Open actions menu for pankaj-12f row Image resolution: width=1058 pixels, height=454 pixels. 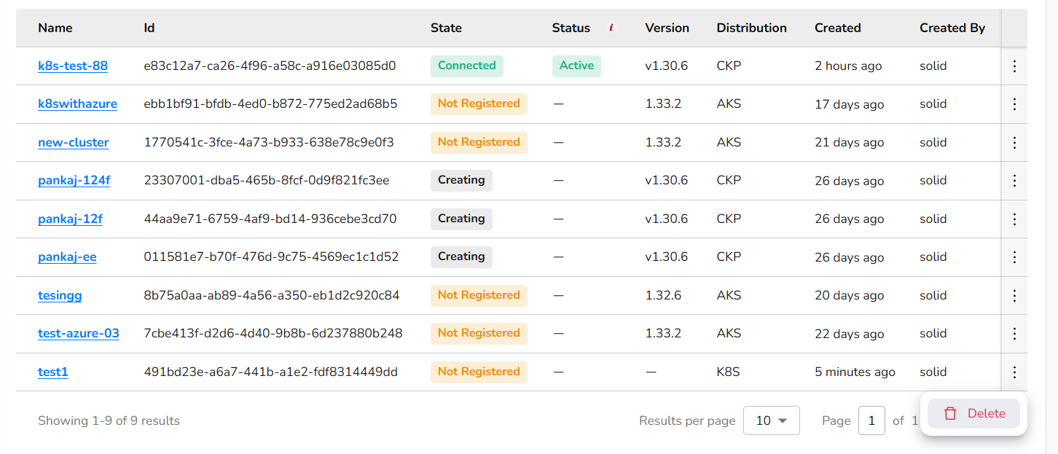click(1014, 219)
